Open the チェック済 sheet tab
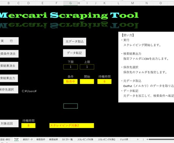The width and height of the screenshot is (174, 143). pyautogui.click(x=124, y=139)
